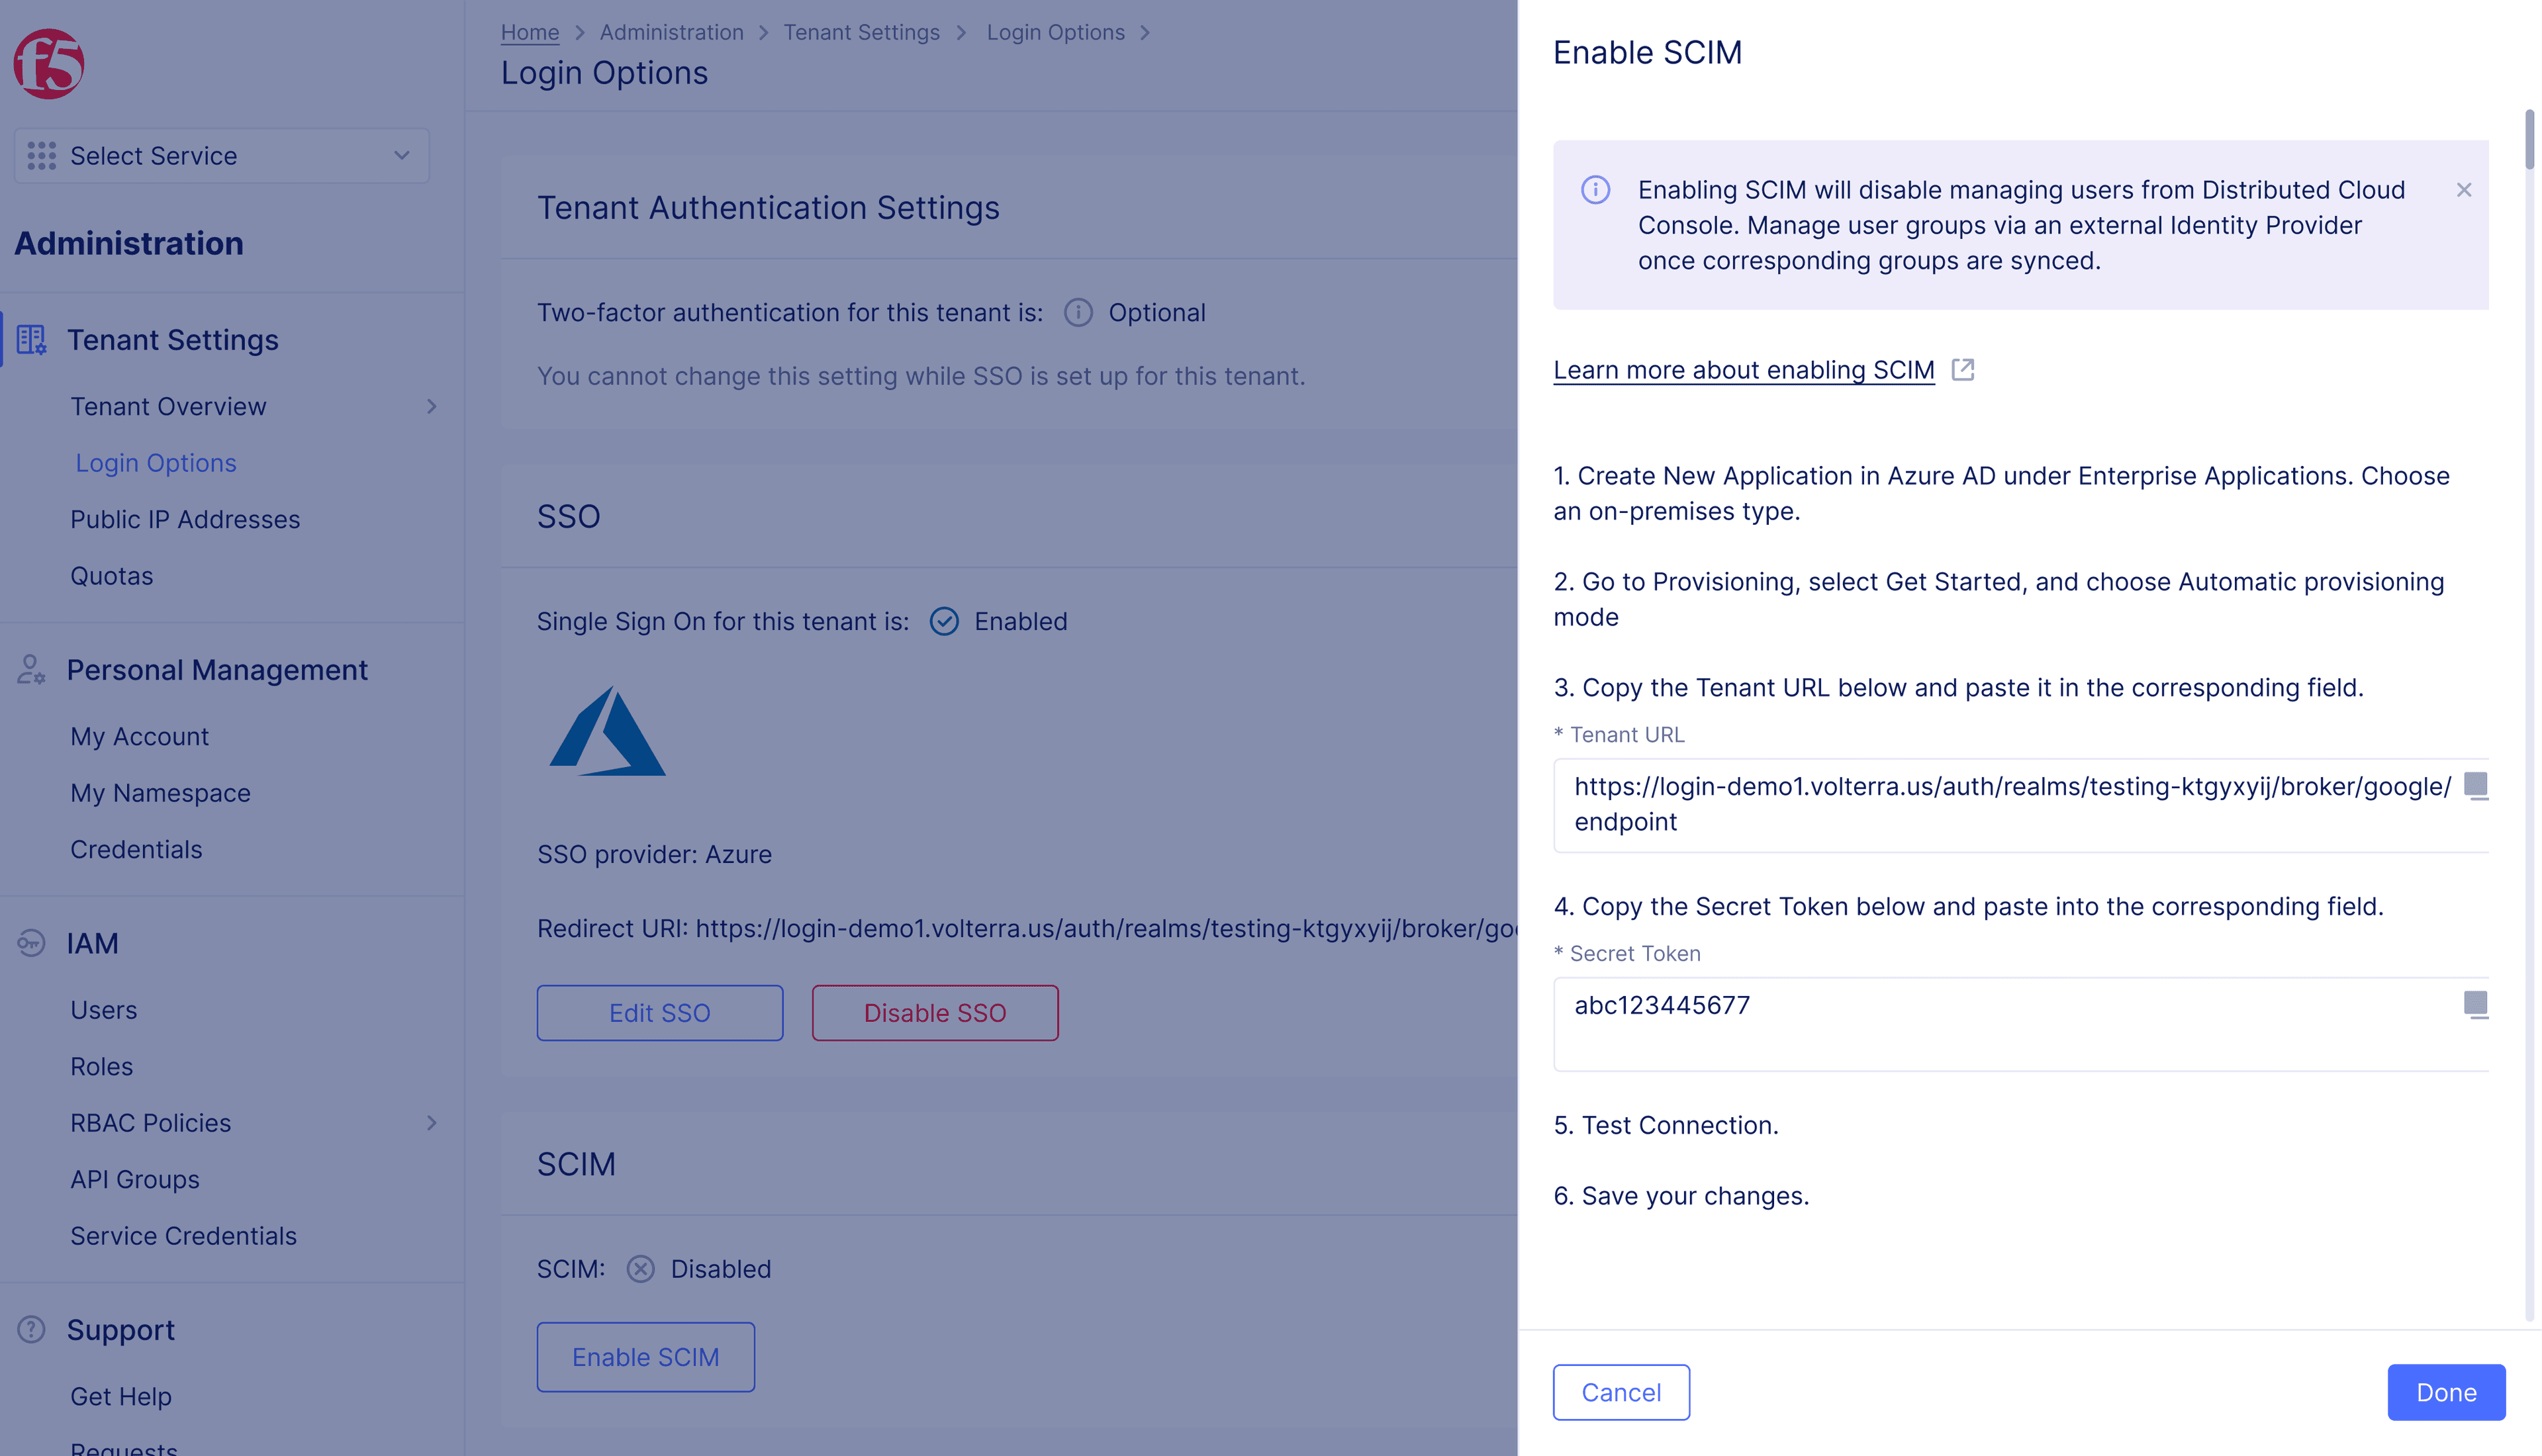This screenshot has width=2542, height=1456.
Task: Expand RBAC Policies chevron
Action: point(432,1124)
